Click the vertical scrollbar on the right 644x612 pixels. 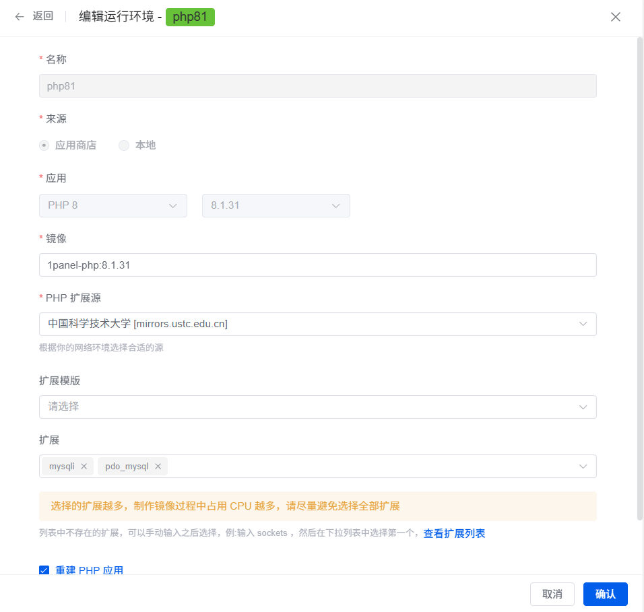[x=640, y=269]
